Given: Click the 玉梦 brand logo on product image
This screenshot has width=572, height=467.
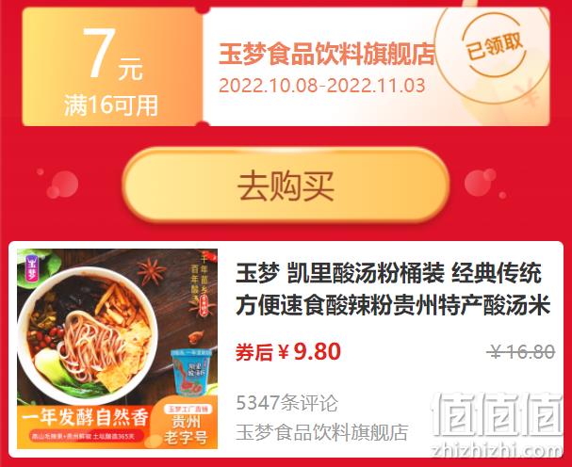Looking at the screenshot, I should 32,268.
